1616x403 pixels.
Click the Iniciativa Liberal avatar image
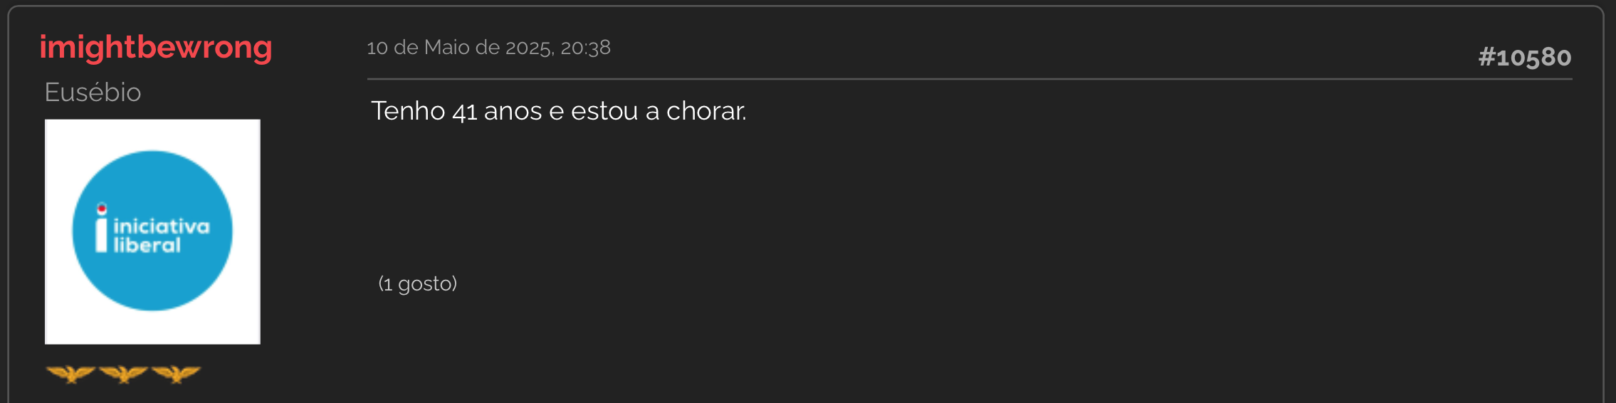coord(152,231)
